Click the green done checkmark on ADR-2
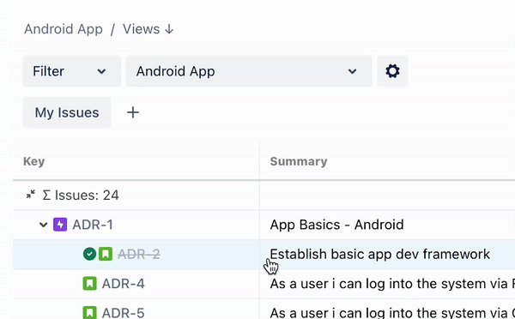 (89, 254)
